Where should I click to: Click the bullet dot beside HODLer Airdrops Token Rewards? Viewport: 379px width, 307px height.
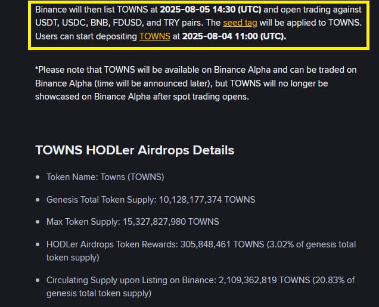(x=38, y=244)
